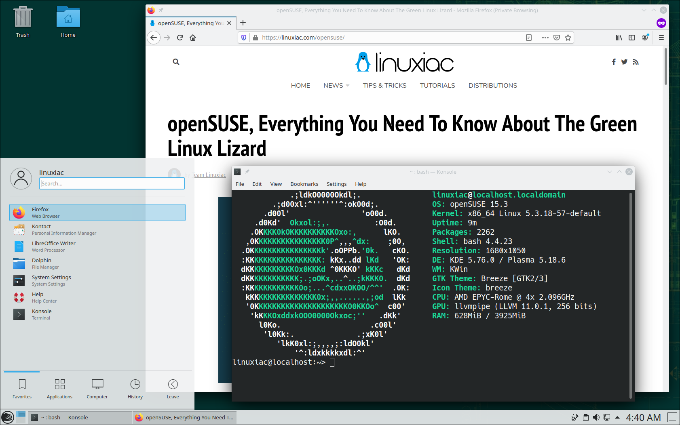Open the Firefox Library panel
The width and height of the screenshot is (680, 425).
(619, 37)
